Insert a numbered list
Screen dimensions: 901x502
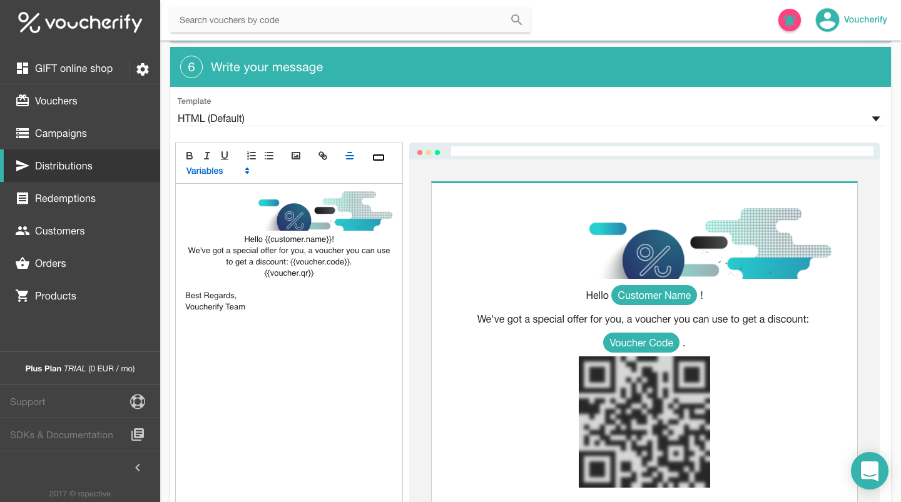point(252,156)
